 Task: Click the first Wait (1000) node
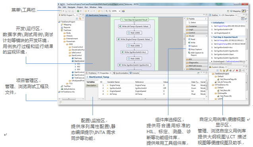tap(134, 32)
